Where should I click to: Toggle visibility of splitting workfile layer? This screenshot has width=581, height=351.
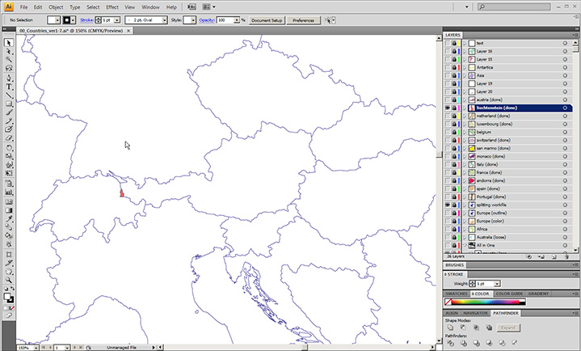448,205
